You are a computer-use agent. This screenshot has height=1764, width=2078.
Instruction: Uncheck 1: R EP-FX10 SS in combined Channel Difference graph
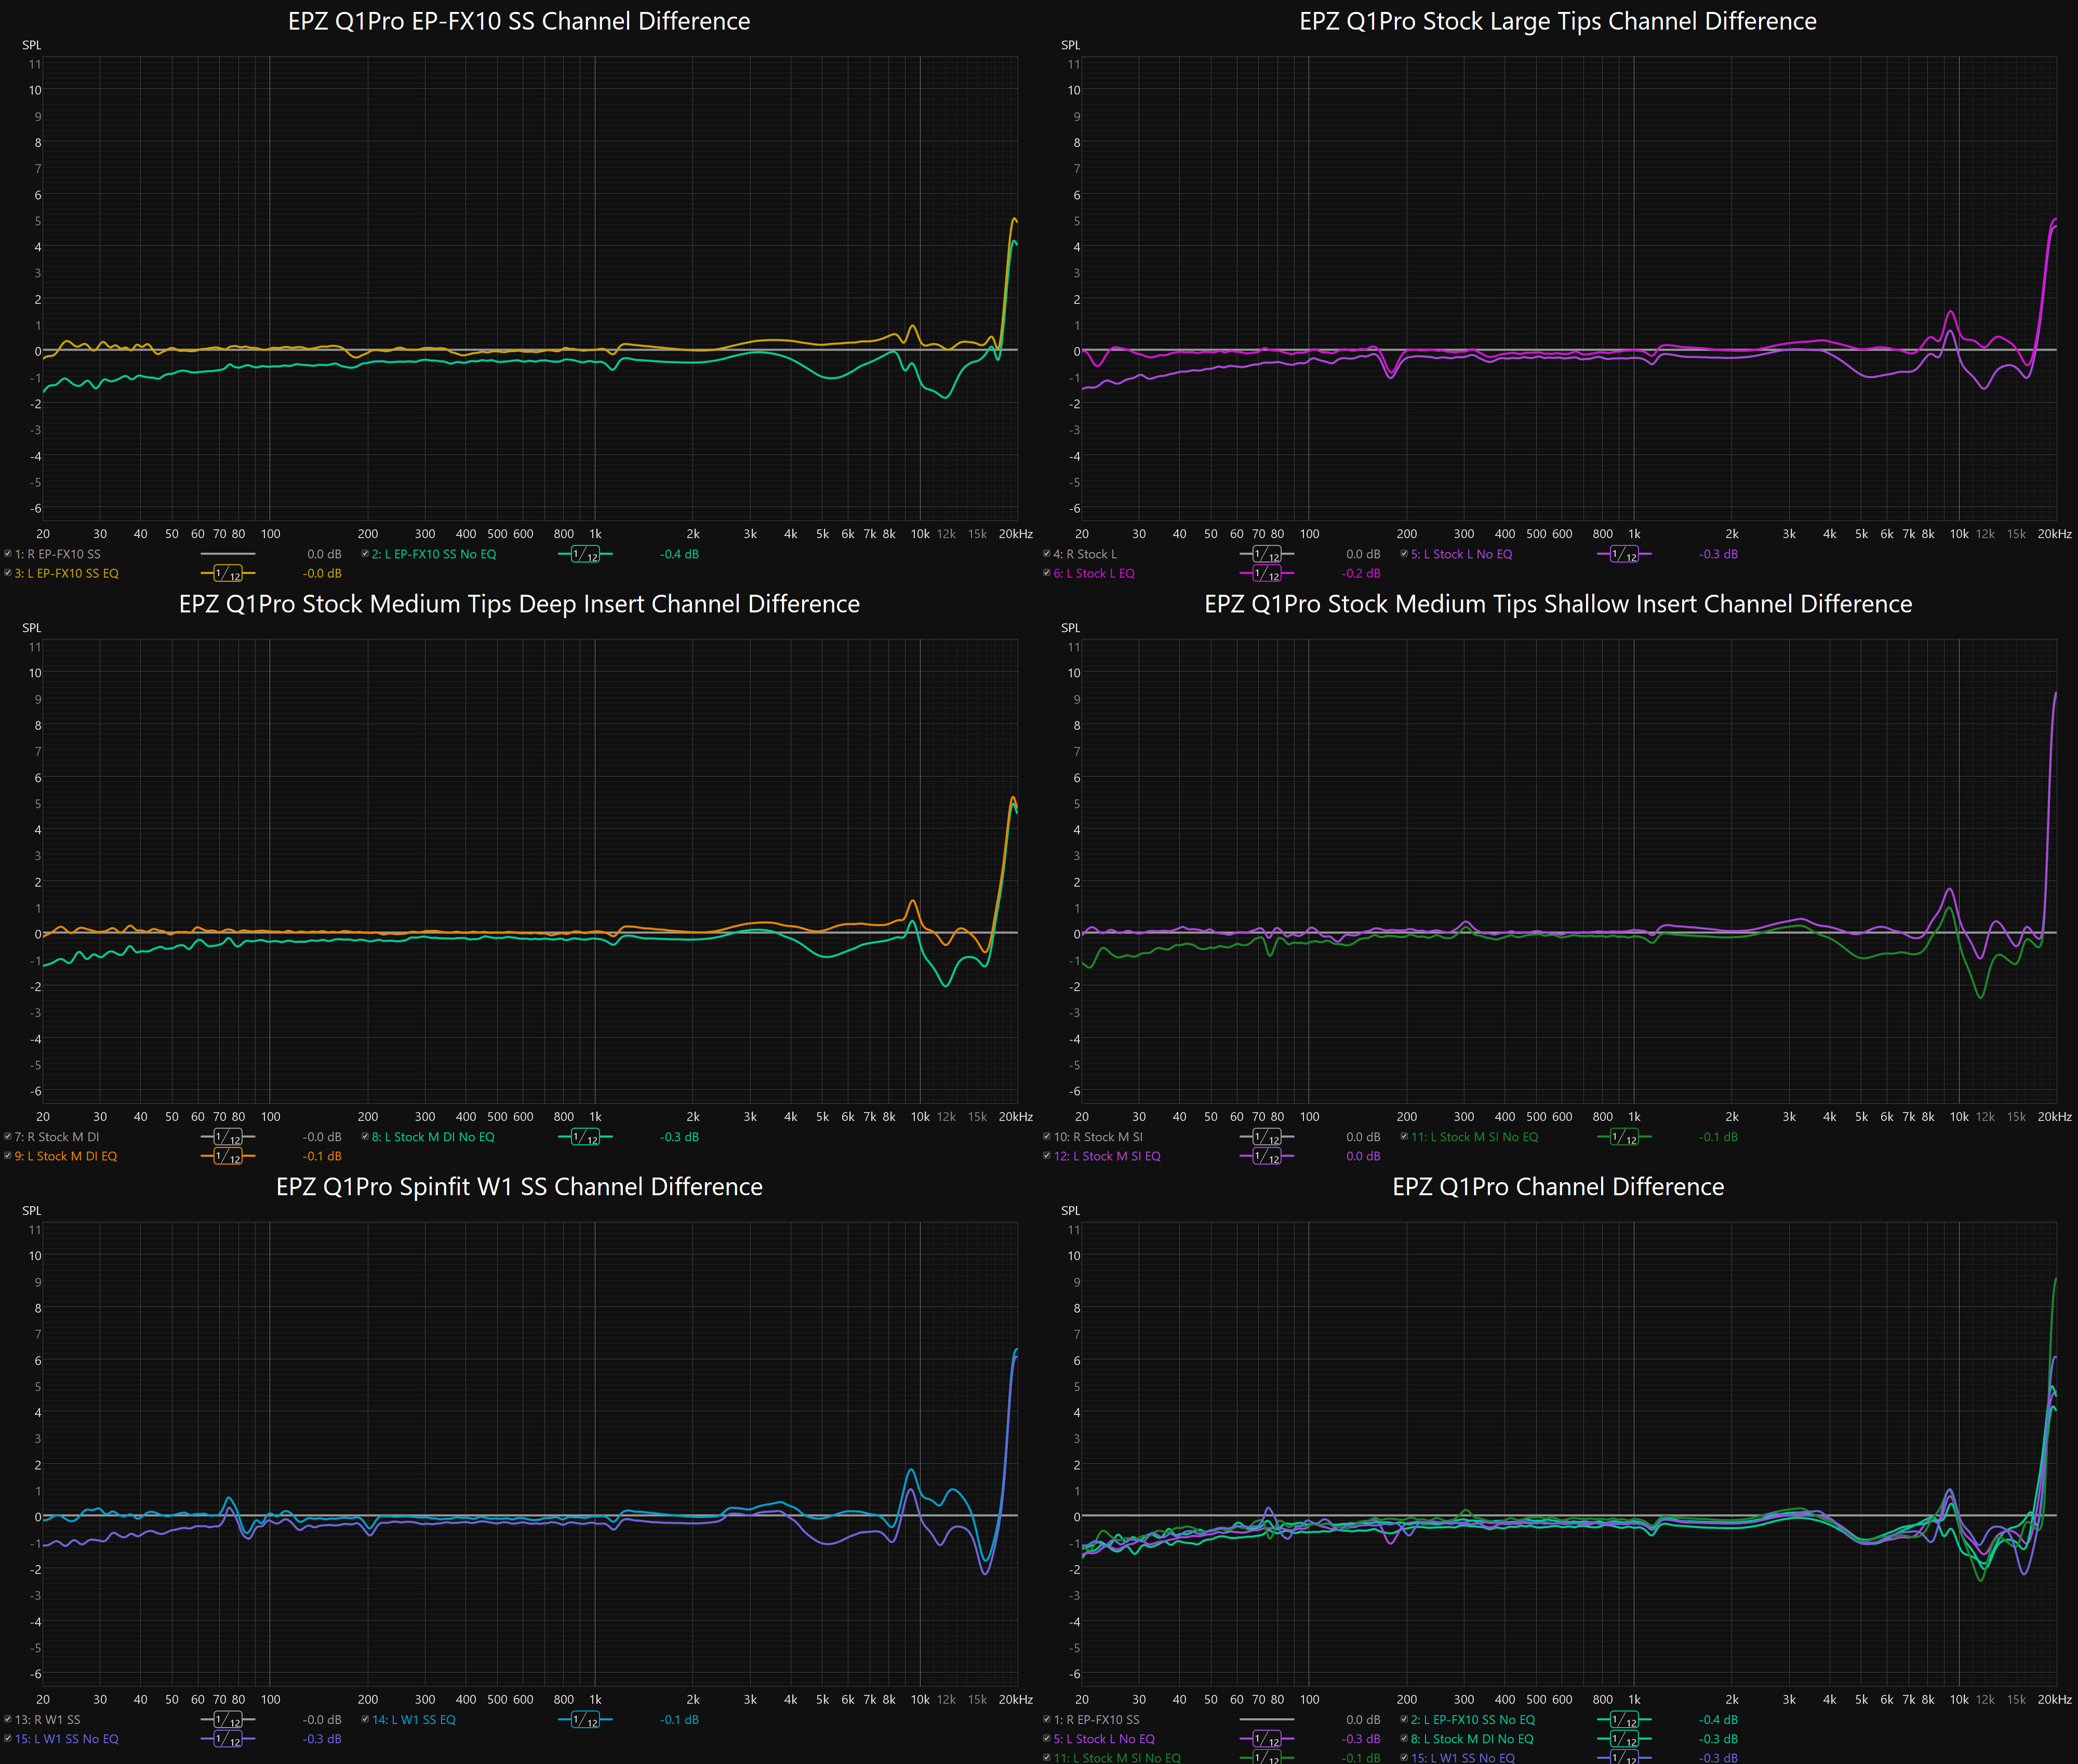[1047, 1719]
